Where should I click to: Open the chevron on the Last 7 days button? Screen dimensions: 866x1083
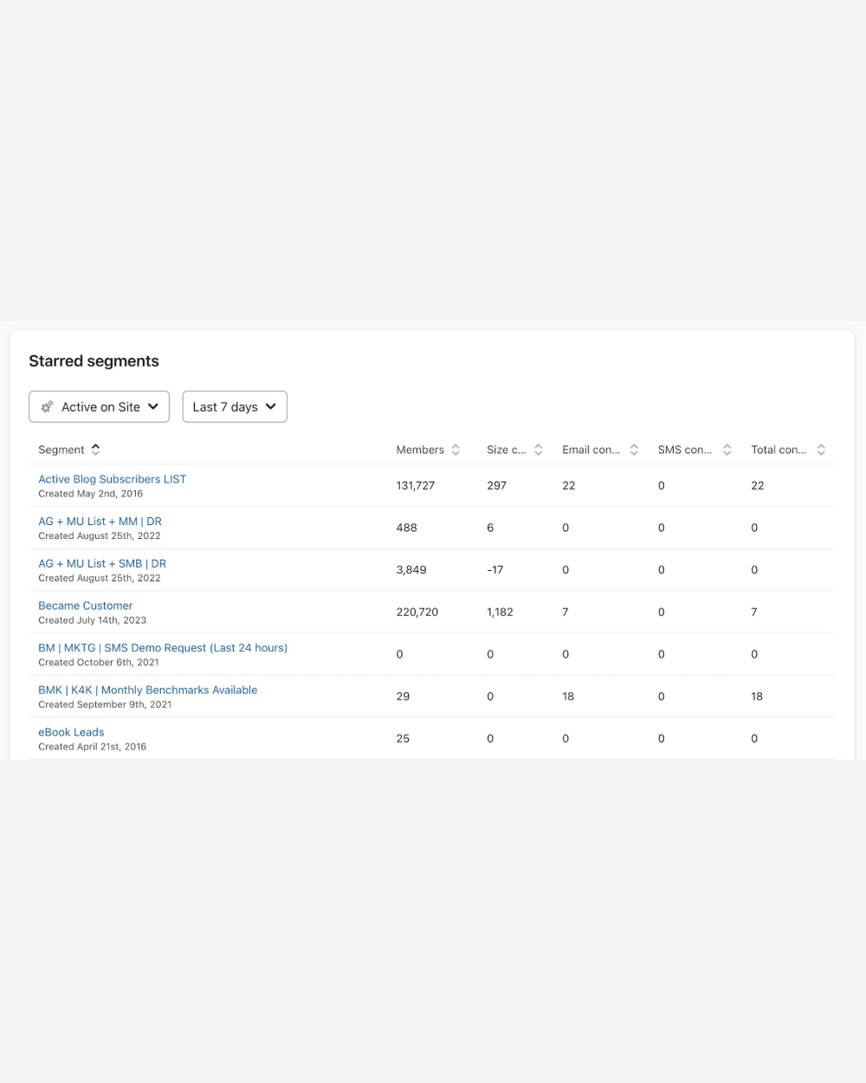click(270, 406)
